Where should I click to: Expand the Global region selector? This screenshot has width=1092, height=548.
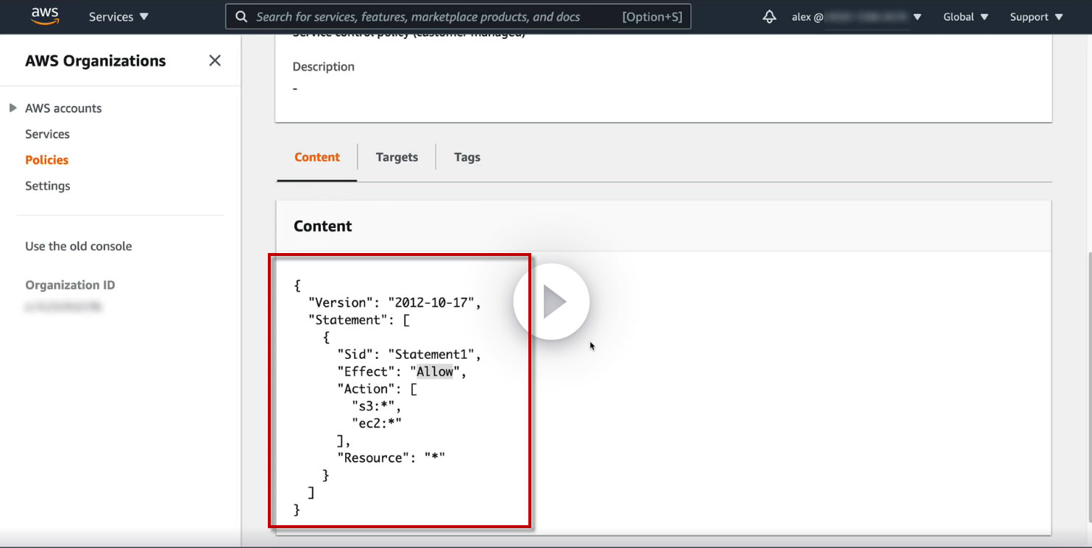[x=964, y=17]
